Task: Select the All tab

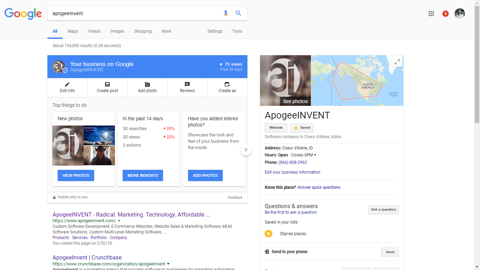Action: pos(55,31)
